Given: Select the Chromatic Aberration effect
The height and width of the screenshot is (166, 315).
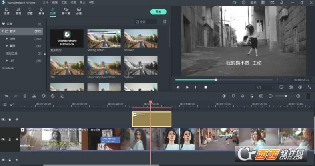Looking at the screenshot, I should click(x=104, y=65).
